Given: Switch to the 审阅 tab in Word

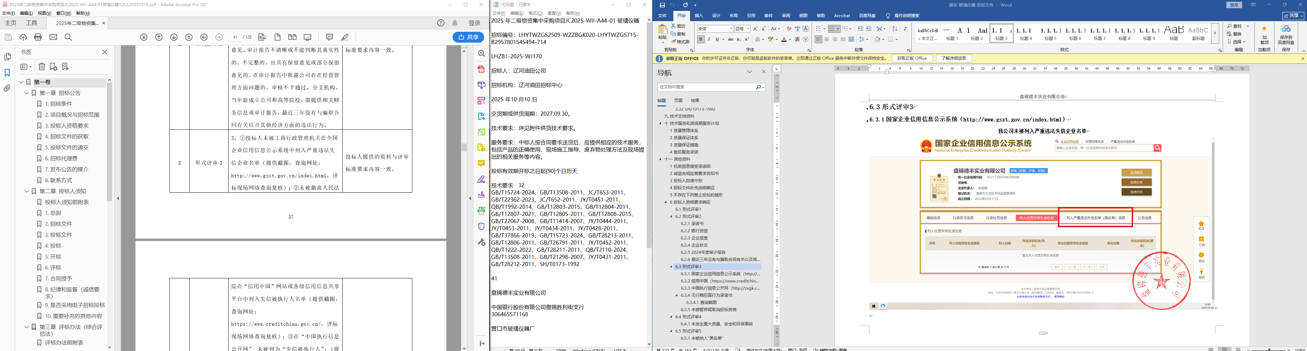Looking at the screenshot, I should (x=786, y=16).
